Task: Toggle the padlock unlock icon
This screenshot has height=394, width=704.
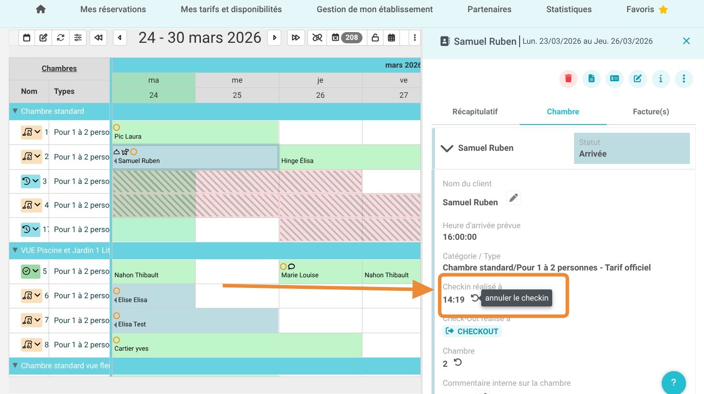Action: [x=375, y=37]
